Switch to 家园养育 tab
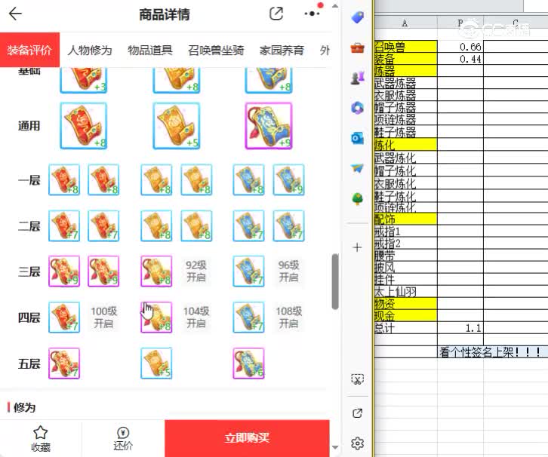This screenshot has height=457, width=548. point(282,51)
